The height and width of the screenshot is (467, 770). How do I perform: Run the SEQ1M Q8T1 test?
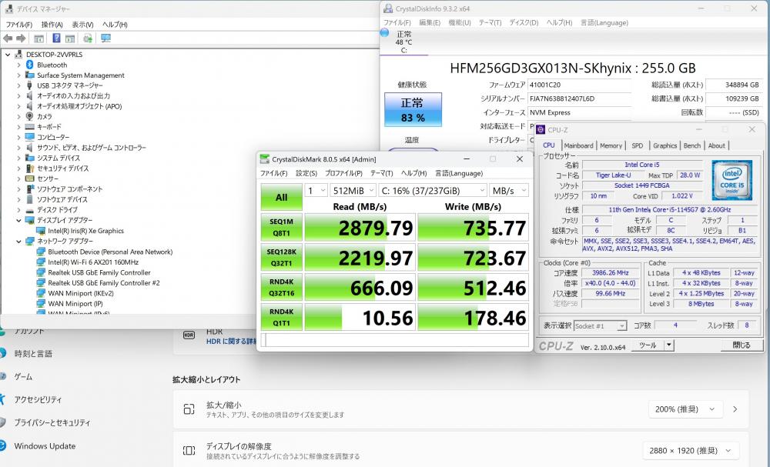click(x=281, y=228)
